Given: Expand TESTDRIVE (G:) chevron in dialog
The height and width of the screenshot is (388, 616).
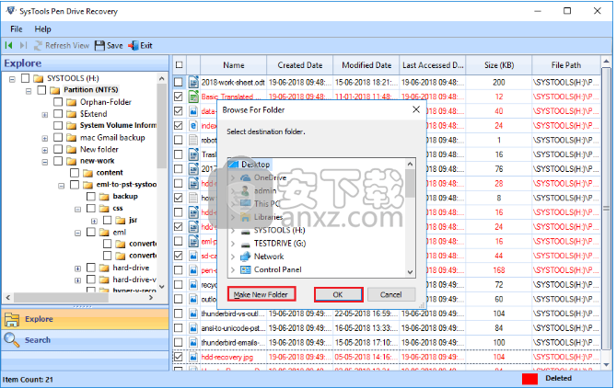Looking at the screenshot, I should (233, 244).
